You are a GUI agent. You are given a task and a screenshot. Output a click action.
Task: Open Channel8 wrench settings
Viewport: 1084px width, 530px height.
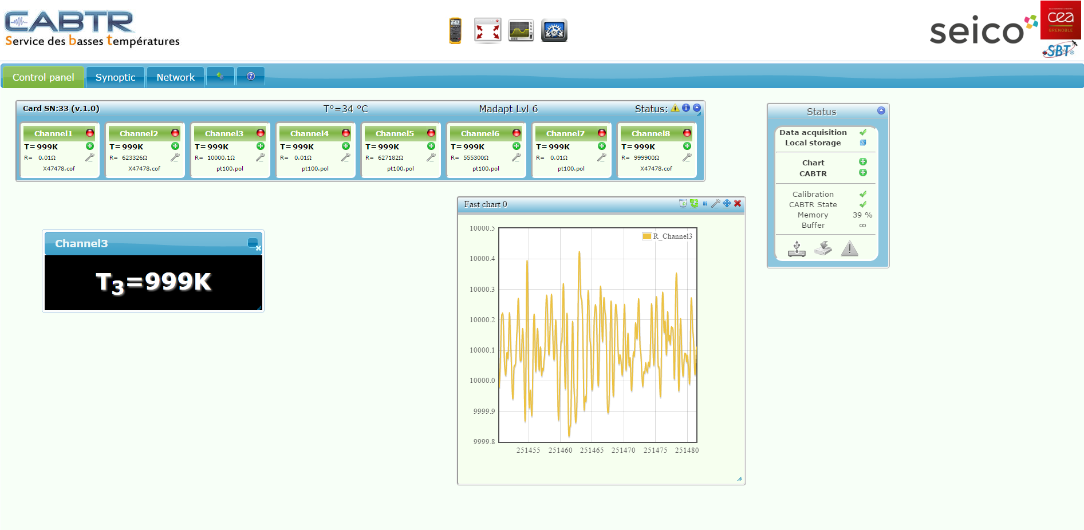click(687, 157)
